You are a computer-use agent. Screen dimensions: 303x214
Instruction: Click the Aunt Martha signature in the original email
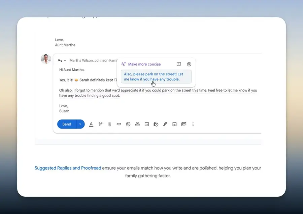click(65, 45)
